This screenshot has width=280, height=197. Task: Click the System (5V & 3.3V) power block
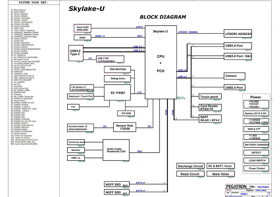coord(256,113)
